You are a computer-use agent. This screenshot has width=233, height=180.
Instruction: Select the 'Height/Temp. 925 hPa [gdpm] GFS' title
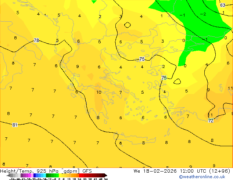click(x=46, y=171)
